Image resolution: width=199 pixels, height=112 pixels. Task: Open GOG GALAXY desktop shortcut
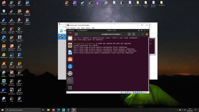(x=98, y=3)
